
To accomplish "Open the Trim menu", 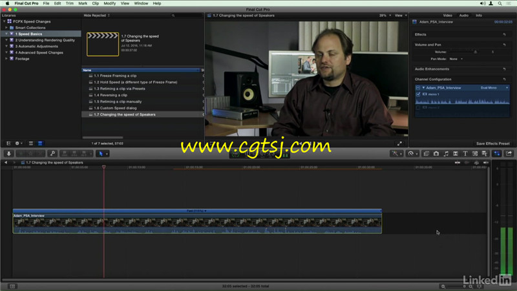I will [70, 3].
